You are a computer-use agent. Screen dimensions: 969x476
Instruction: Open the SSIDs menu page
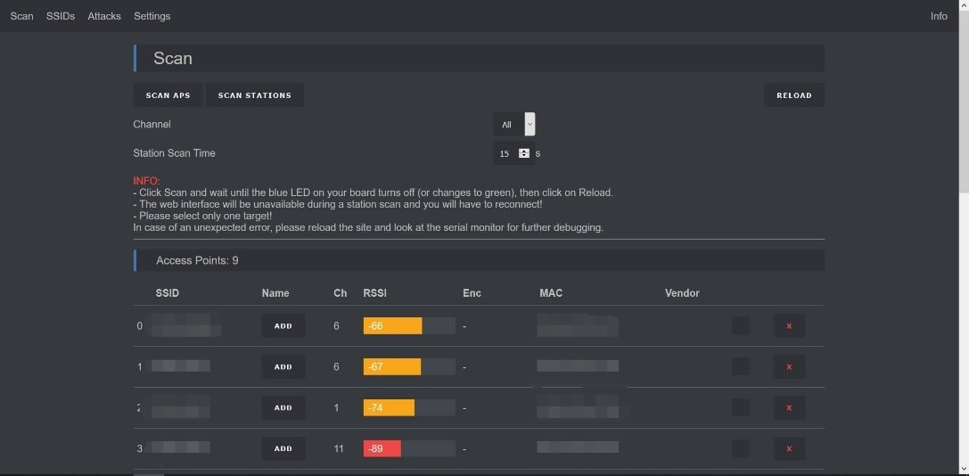point(61,16)
